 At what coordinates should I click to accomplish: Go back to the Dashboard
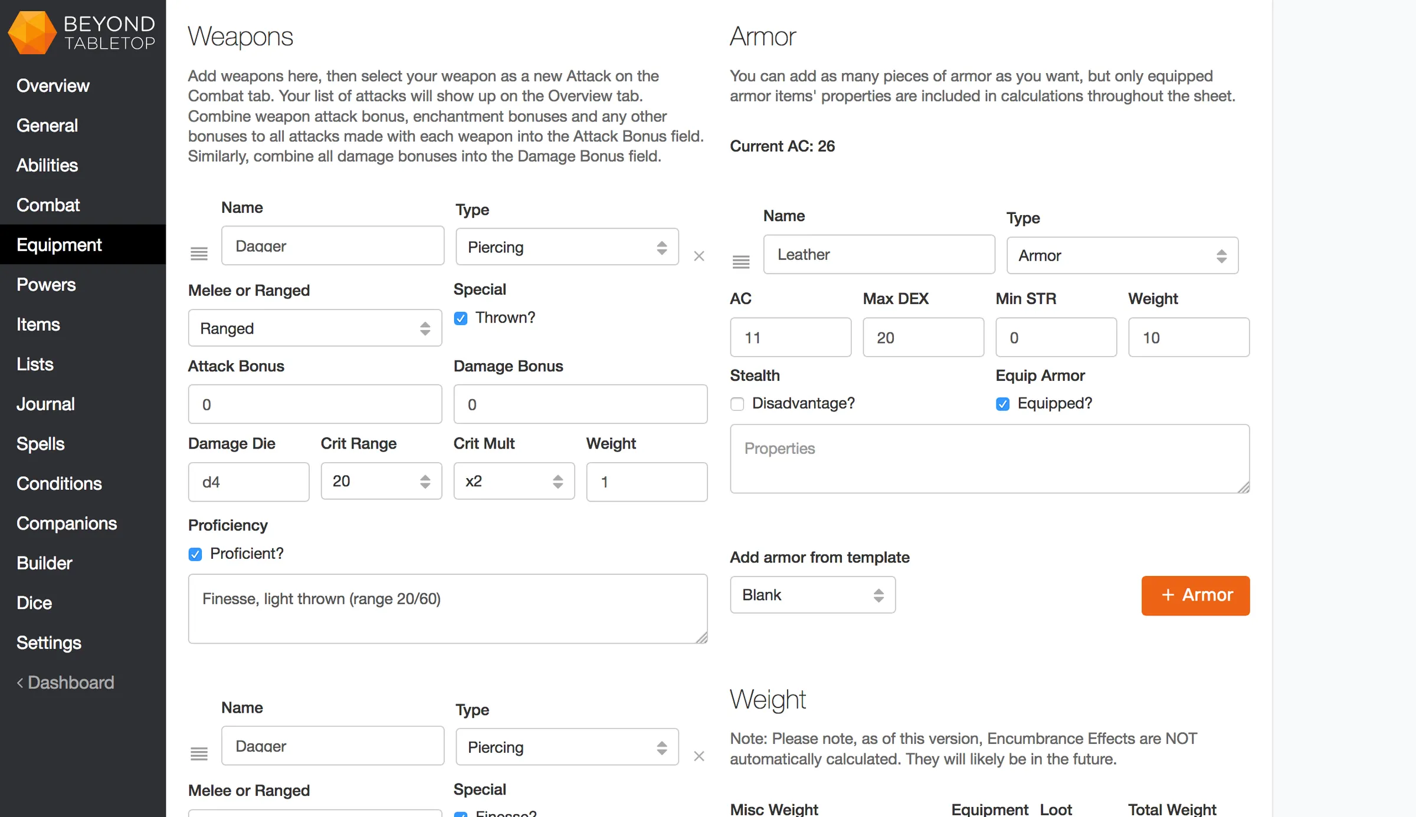tap(65, 682)
